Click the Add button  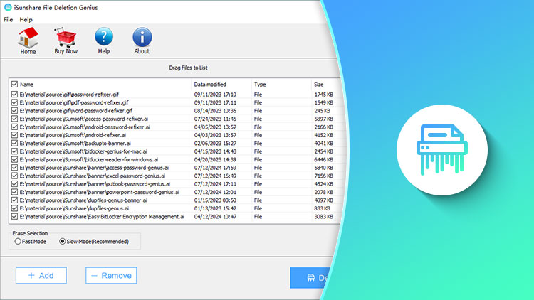click(41, 276)
